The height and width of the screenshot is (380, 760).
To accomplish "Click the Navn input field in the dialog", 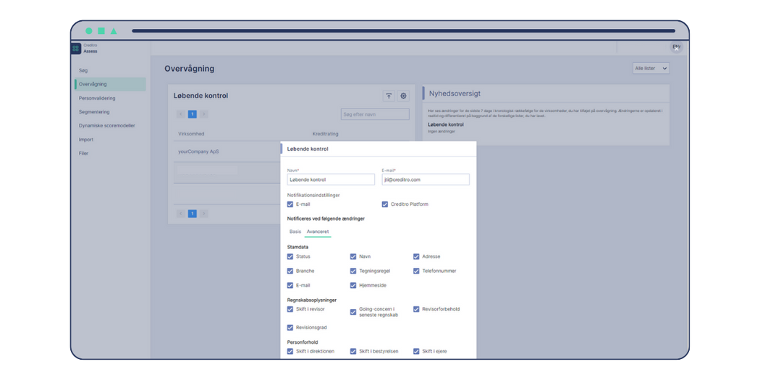I will [x=331, y=180].
